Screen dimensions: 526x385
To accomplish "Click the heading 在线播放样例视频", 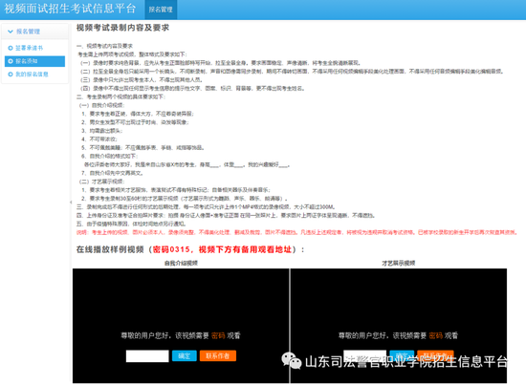I will point(110,249).
